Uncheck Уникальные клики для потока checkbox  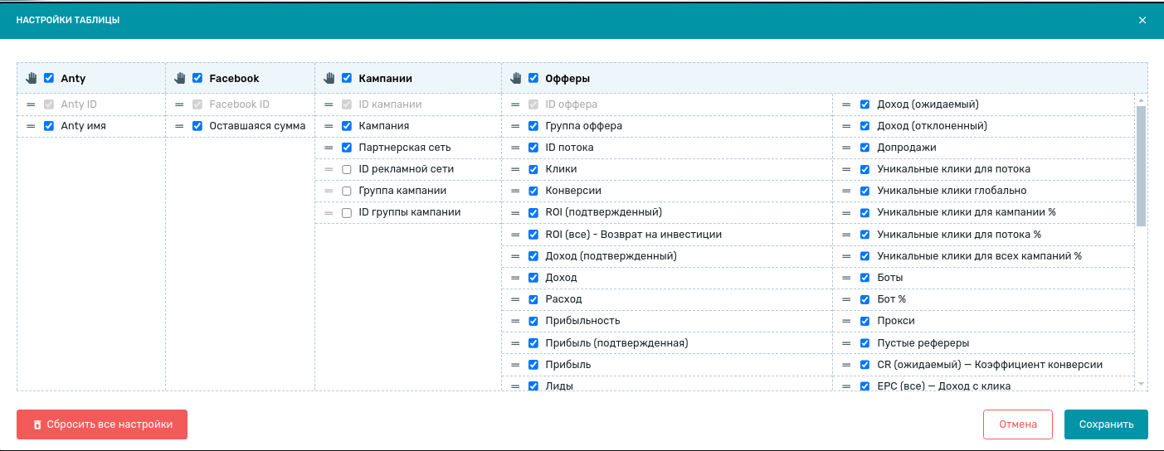tap(865, 169)
